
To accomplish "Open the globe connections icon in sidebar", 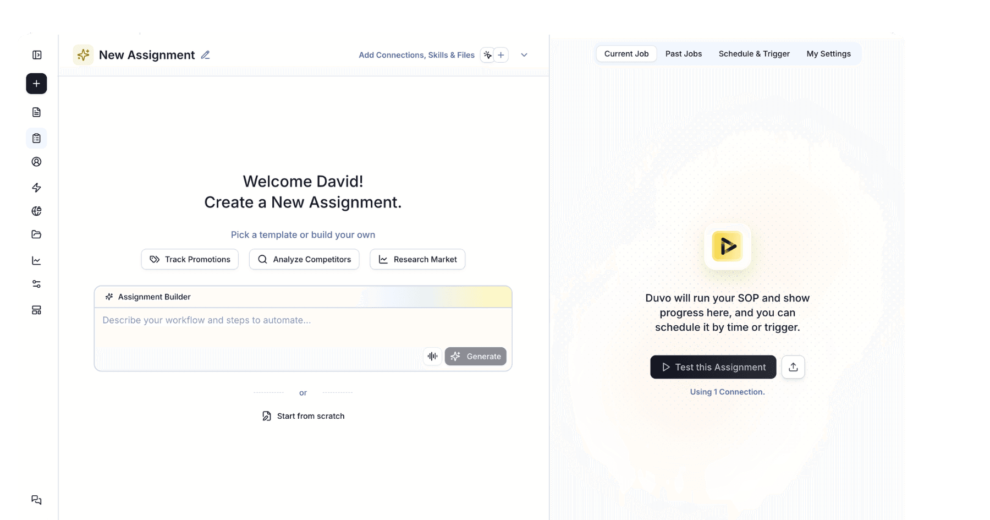I will point(36,211).
